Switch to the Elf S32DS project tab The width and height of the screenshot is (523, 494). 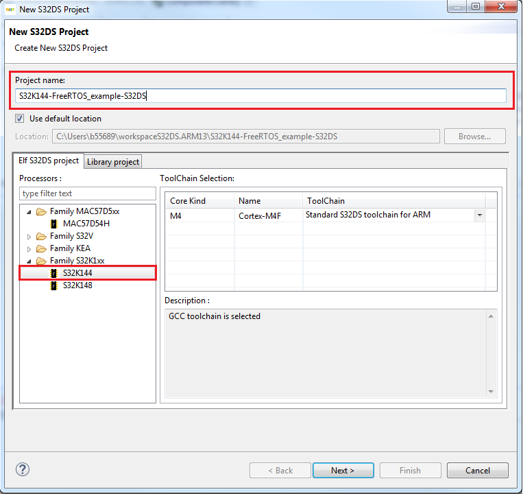[49, 161]
